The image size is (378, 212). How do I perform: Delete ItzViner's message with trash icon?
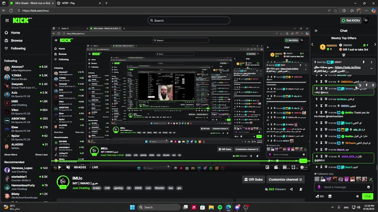317,99
